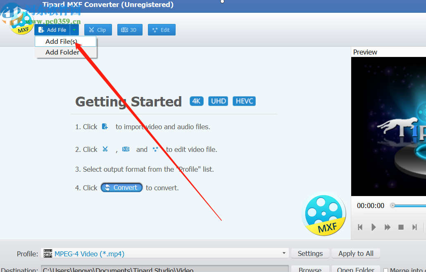
Task: Open the 3D settings tool
Action: point(130,30)
